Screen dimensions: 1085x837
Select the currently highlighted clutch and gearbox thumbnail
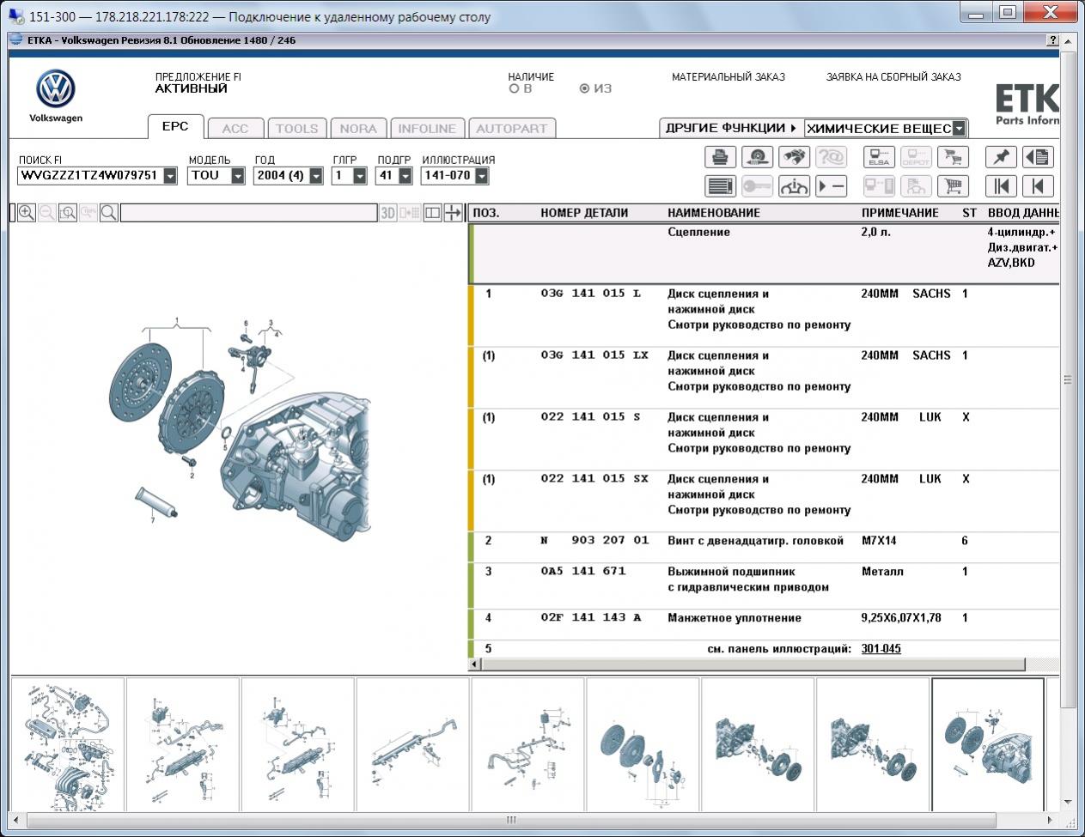click(x=988, y=744)
